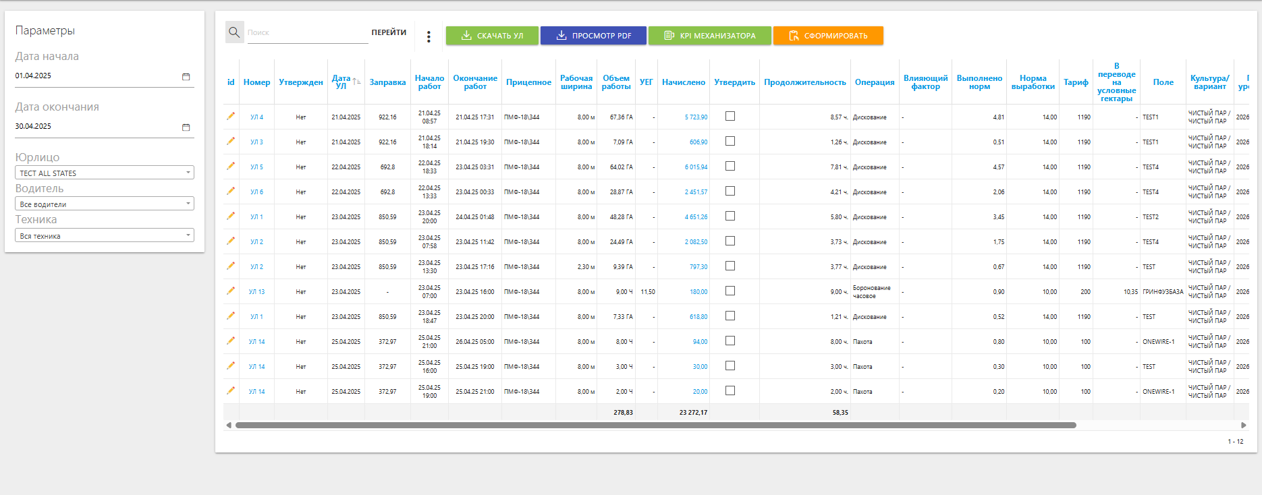Click the СФОРМИРОВАТЬ orange button
1262x495 pixels.
pos(827,36)
